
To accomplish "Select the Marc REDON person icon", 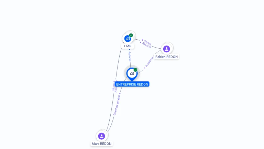I will [x=101, y=136].
